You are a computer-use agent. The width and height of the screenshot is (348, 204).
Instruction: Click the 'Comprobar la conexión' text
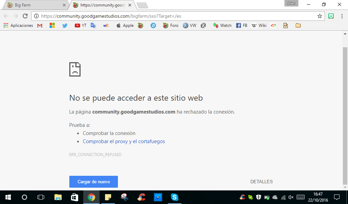coord(109,133)
